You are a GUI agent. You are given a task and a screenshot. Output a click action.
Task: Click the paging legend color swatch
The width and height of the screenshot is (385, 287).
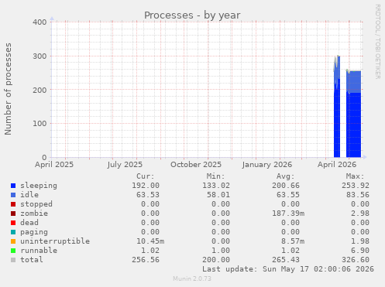click(x=13, y=232)
